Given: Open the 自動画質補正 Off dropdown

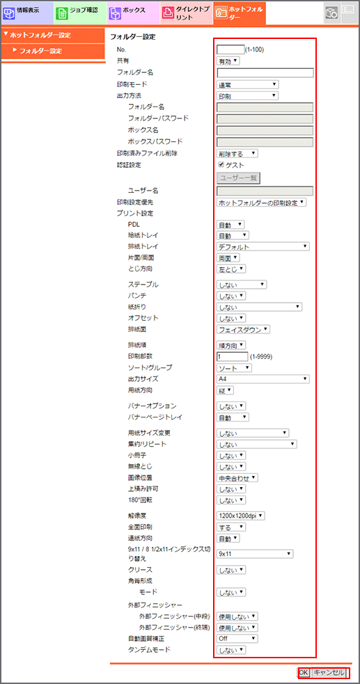Looking at the screenshot, I should click(237, 639).
